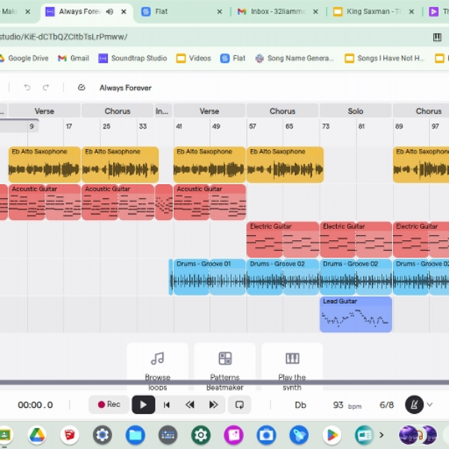449x449 pixels.
Task: Select the Solo section marker
Action: click(x=355, y=111)
